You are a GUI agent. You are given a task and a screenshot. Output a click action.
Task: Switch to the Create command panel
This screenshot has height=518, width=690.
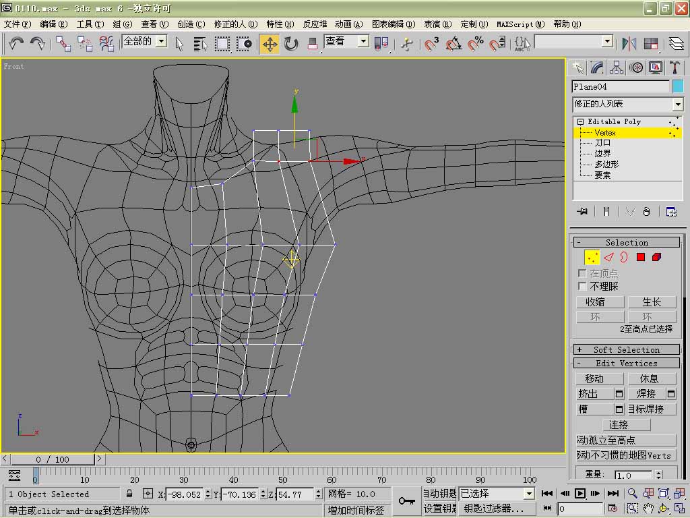click(578, 68)
